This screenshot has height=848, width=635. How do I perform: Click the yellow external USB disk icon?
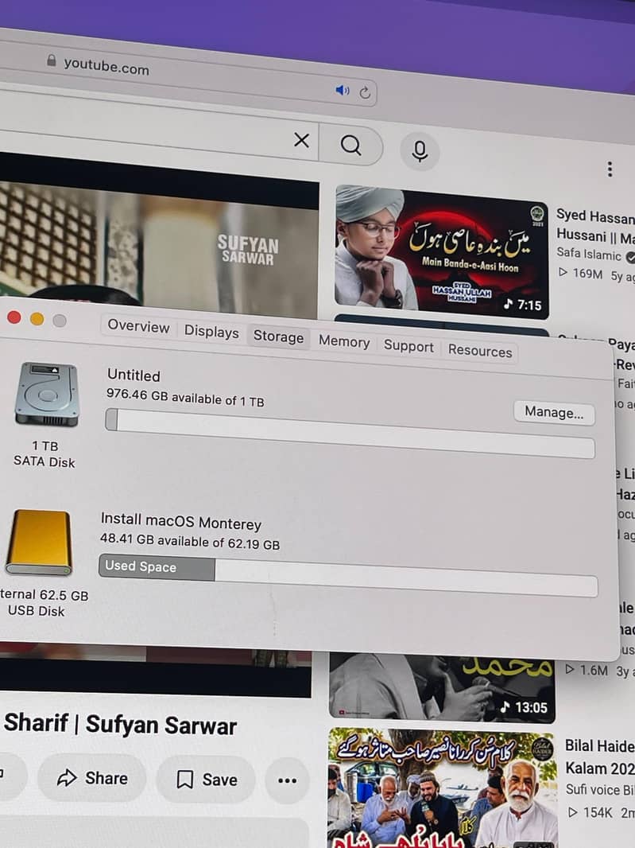[x=38, y=542]
